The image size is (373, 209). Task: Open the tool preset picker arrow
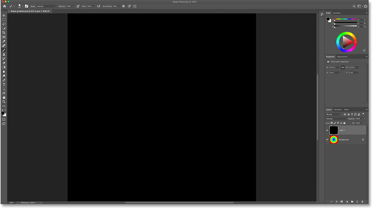tap(14, 6)
